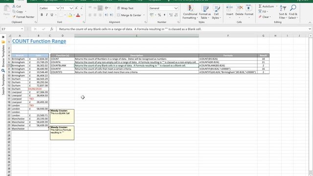Expand the templates side panel
The image size is (313, 176).
pos(3,37)
